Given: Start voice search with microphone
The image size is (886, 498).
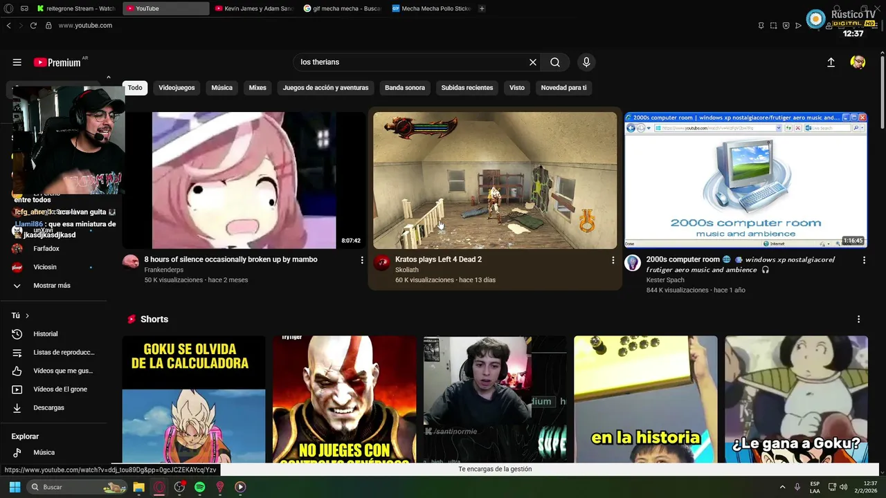Looking at the screenshot, I should [586, 62].
